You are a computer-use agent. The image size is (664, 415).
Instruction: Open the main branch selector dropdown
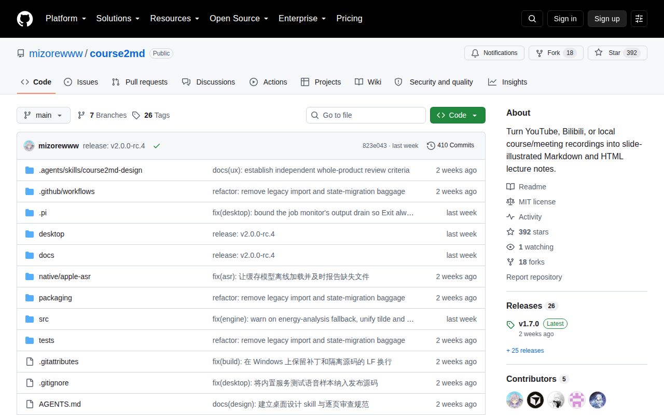click(x=44, y=115)
